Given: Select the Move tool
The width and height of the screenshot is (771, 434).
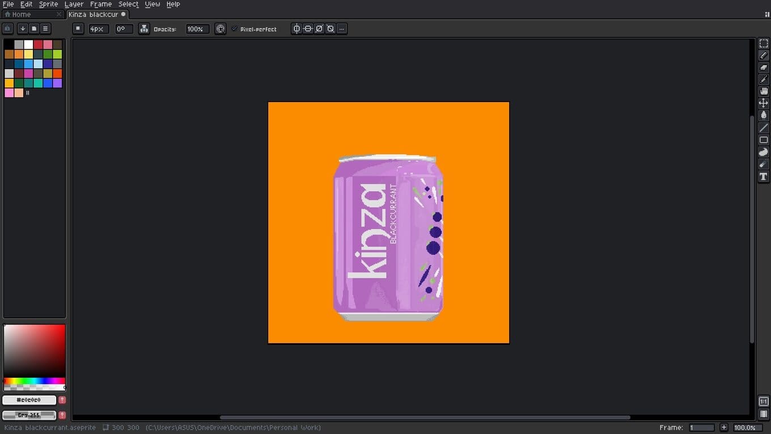Looking at the screenshot, I should pos(764,103).
